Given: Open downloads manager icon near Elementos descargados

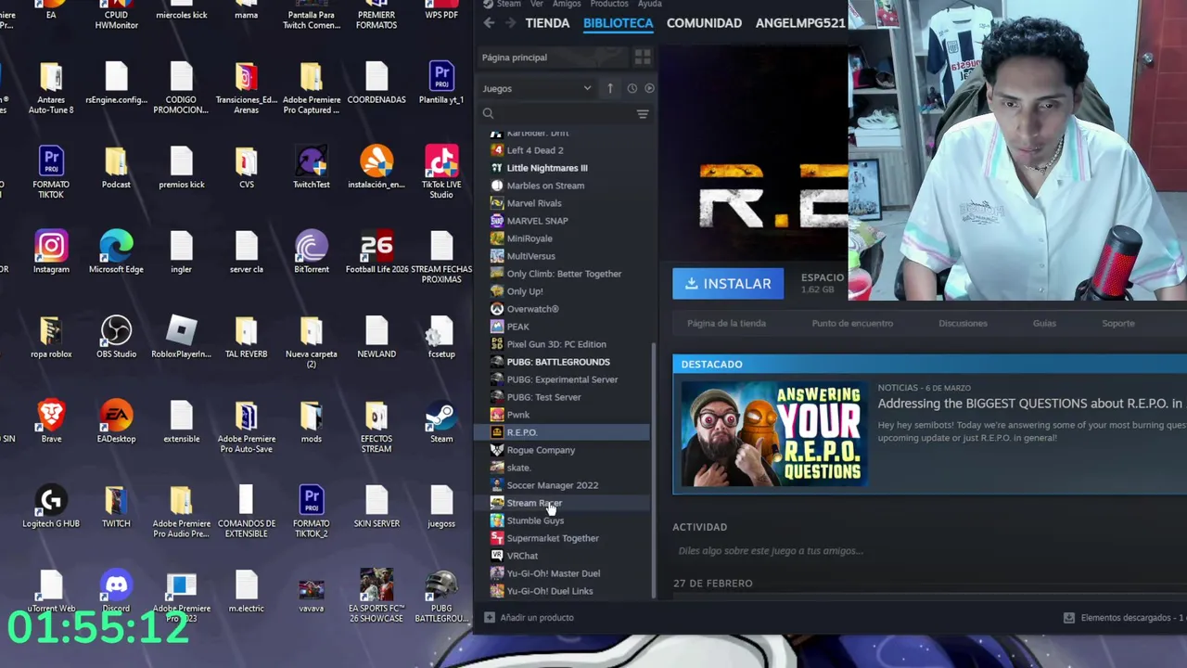Looking at the screenshot, I should [1069, 618].
